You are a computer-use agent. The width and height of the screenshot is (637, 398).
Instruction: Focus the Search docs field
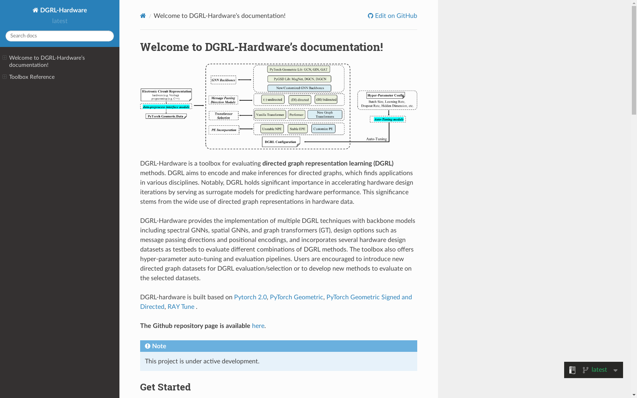point(60,36)
